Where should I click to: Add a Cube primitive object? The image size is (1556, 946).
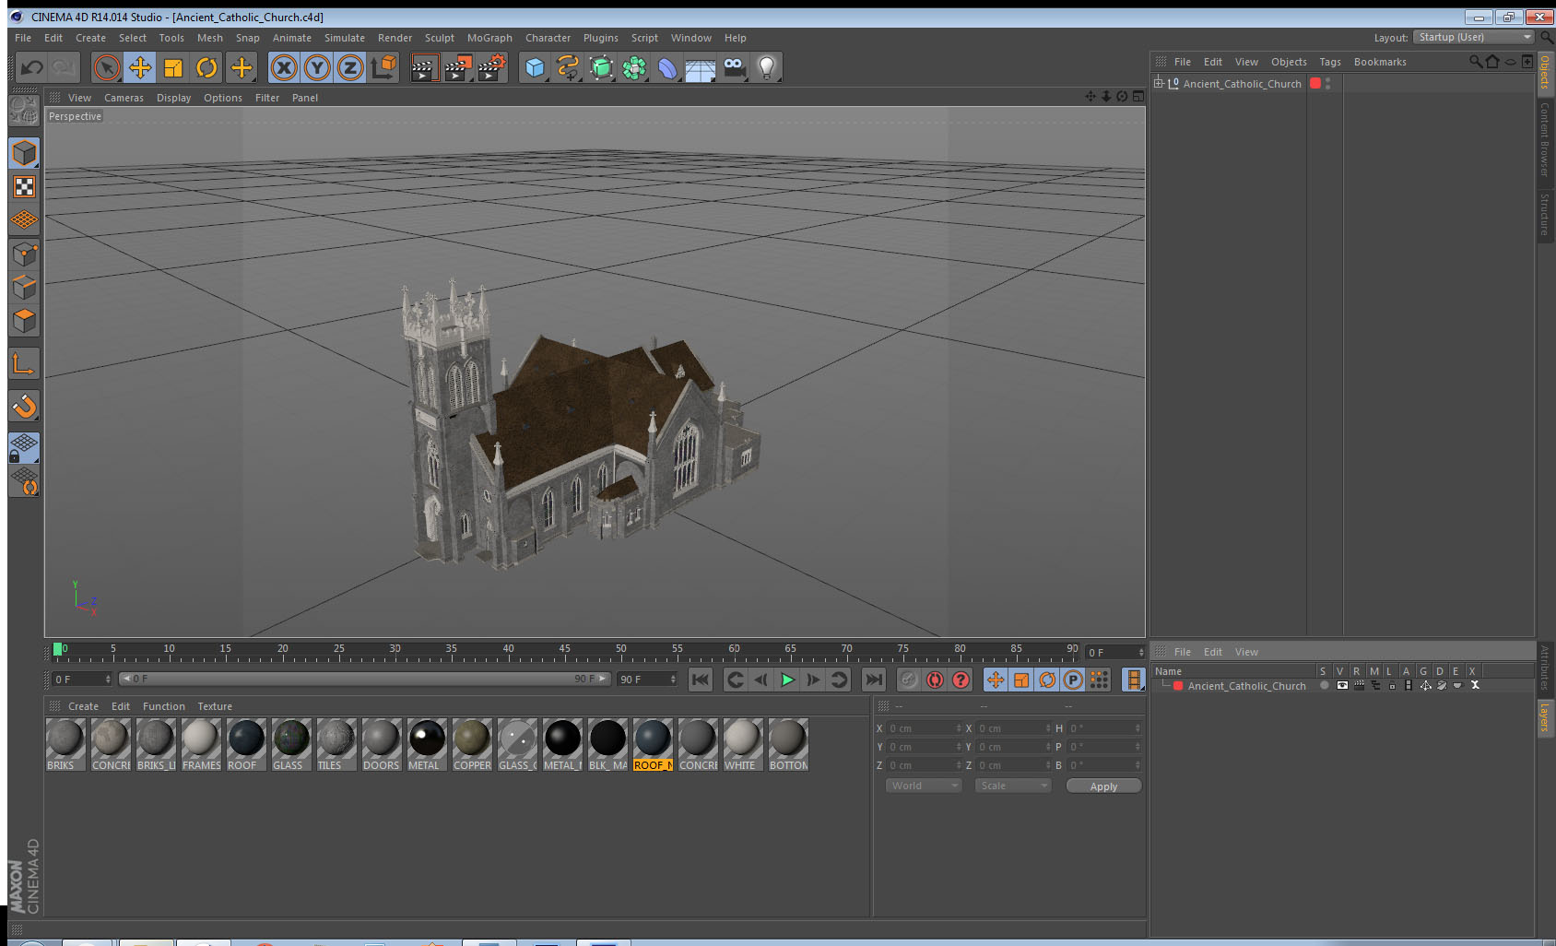coord(535,67)
